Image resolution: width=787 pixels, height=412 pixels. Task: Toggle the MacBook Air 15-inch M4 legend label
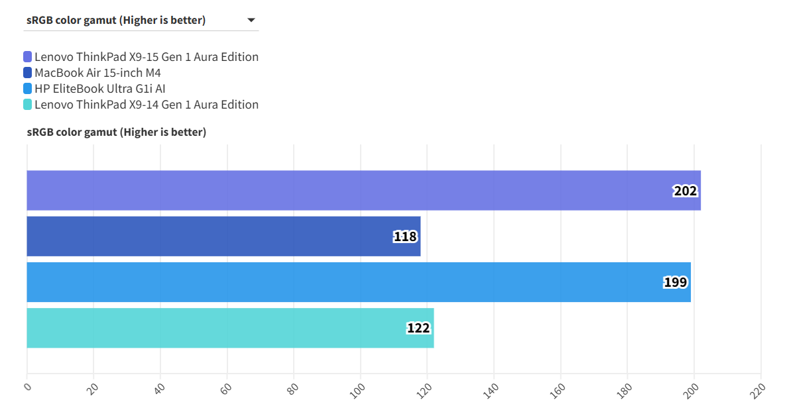[97, 73]
